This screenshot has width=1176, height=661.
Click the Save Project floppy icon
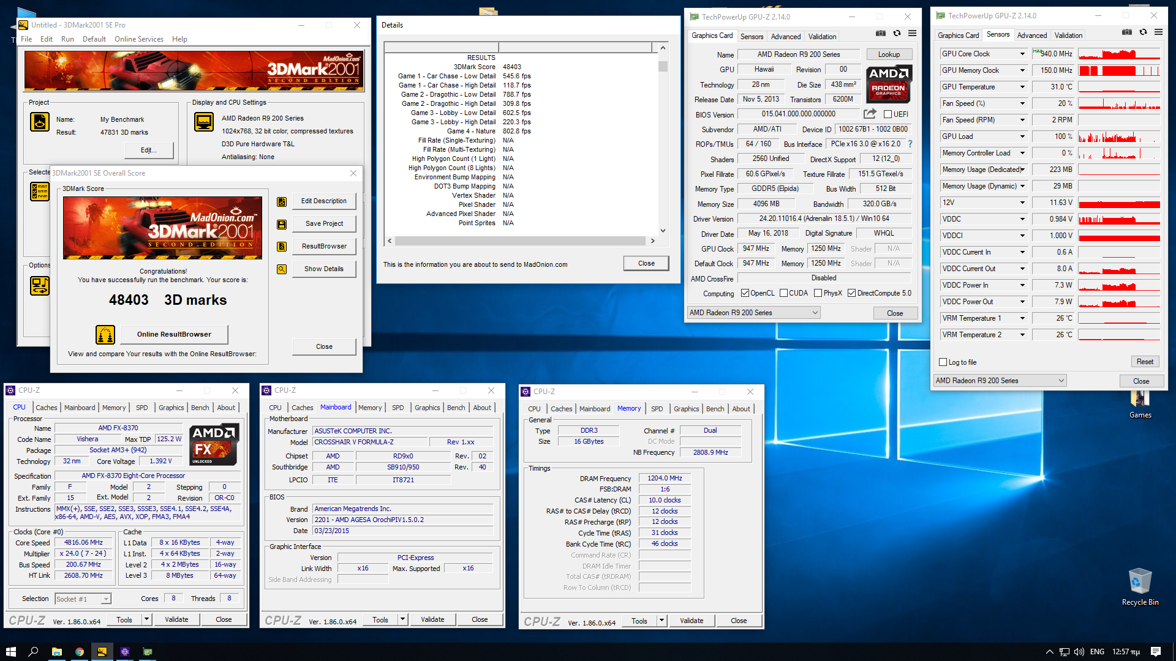tap(282, 224)
